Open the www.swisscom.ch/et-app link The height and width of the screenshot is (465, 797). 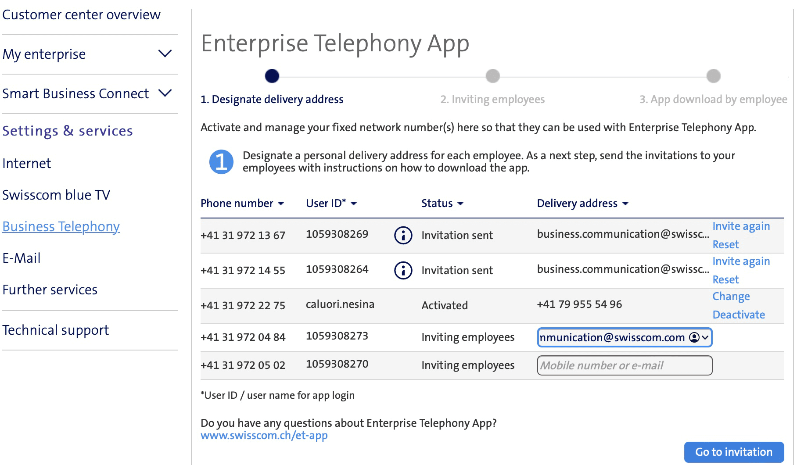click(x=264, y=436)
